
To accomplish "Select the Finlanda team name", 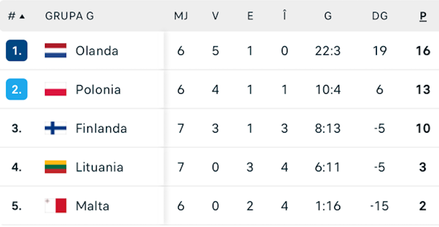I will click(x=102, y=128).
